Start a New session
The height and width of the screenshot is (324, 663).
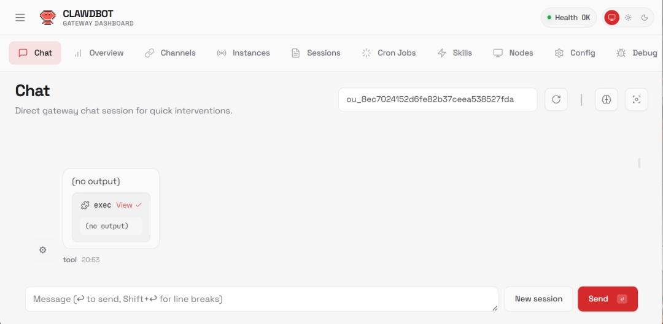click(x=538, y=299)
